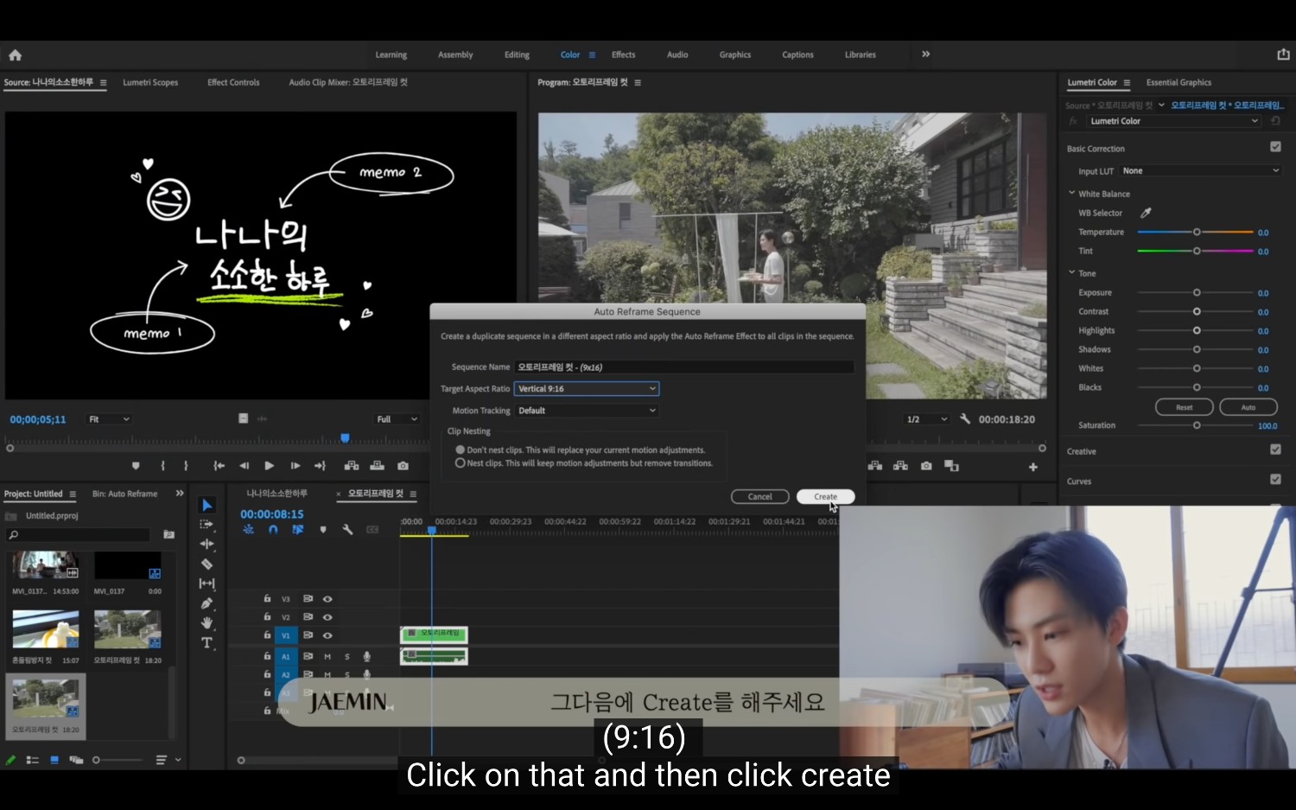Select the Slip tool

point(206,584)
